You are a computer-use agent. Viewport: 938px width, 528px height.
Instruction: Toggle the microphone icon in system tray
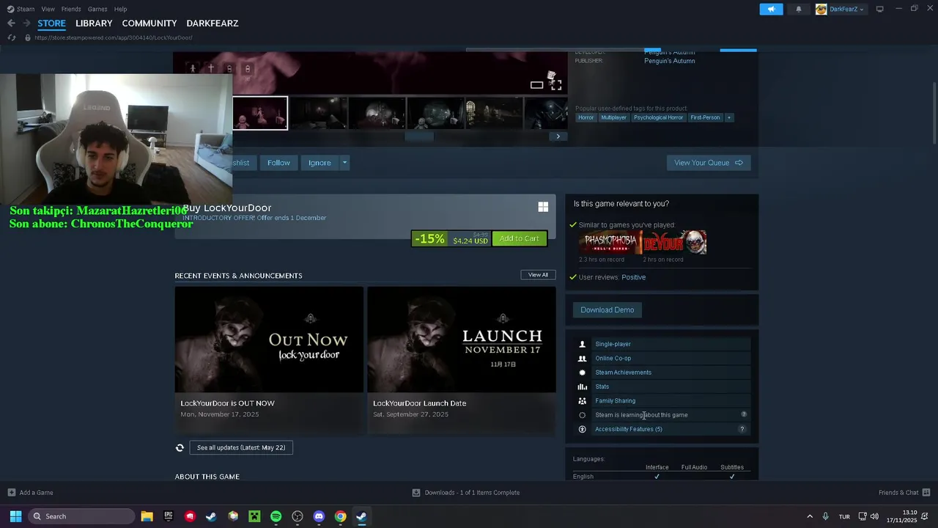pos(825,516)
